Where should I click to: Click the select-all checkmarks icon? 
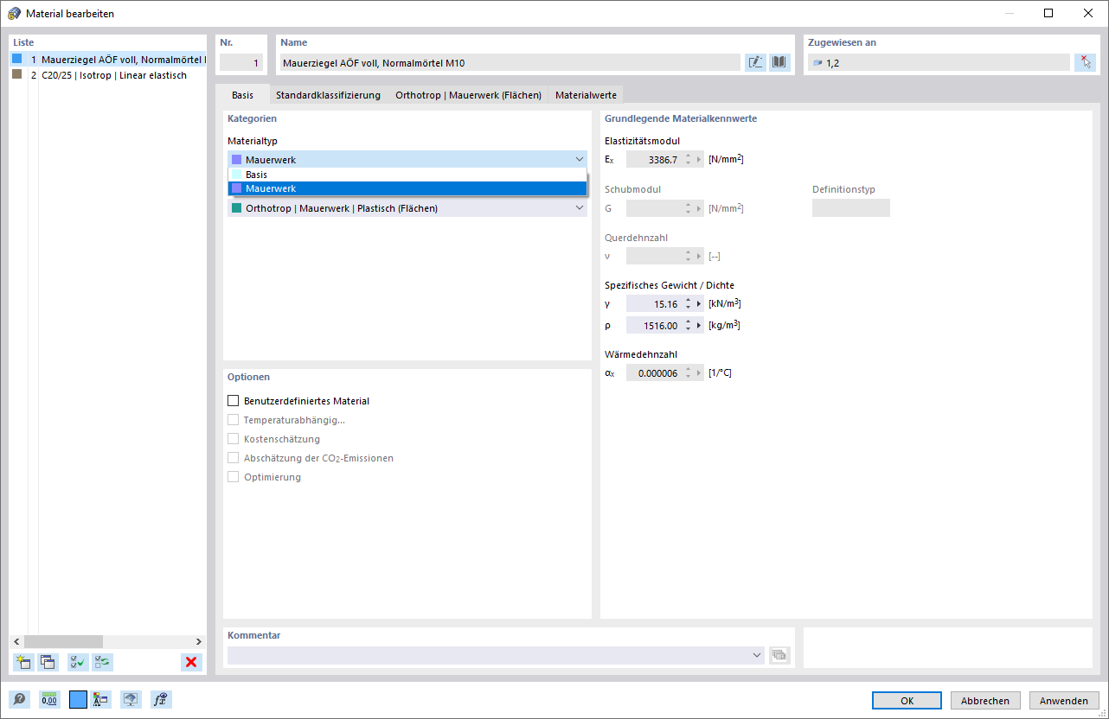point(78,663)
